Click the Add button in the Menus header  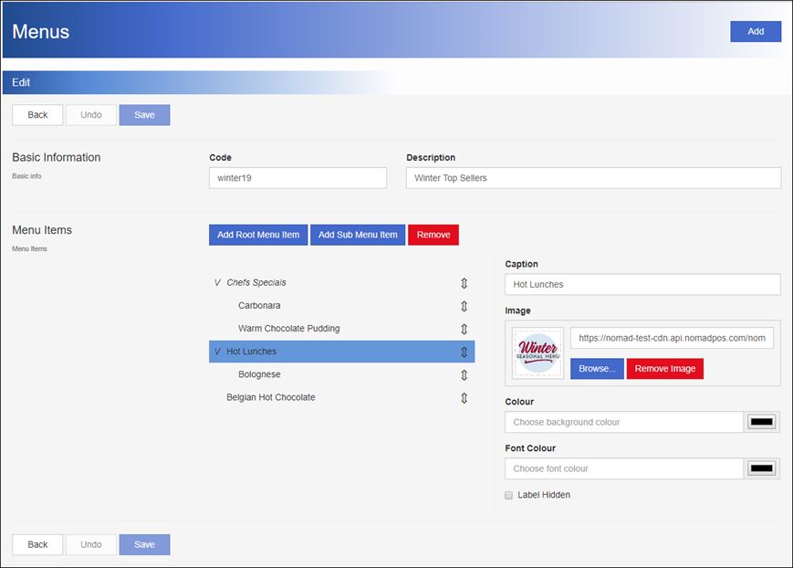756,31
